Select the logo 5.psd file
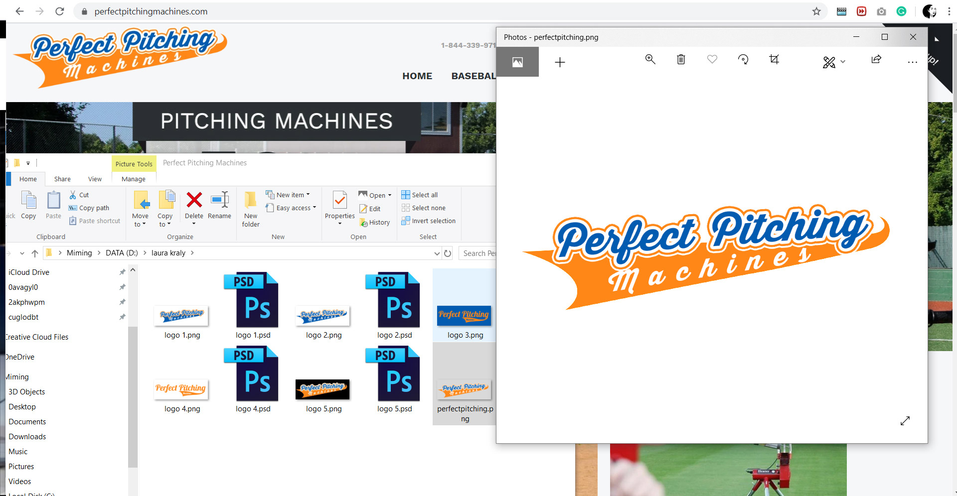This screenshot has height=496, width=957. [394, 380]
